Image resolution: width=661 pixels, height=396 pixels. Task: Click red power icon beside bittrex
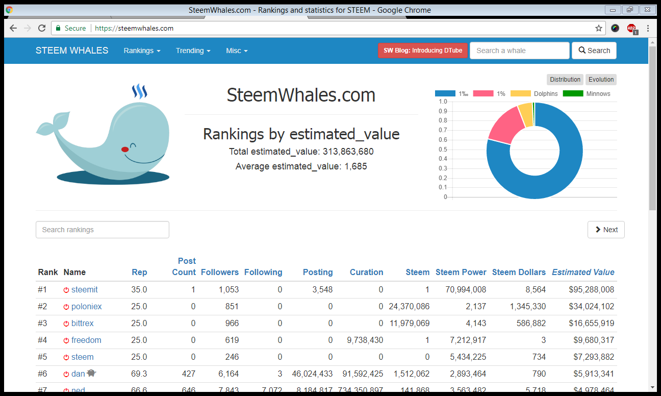coord(66,324)
